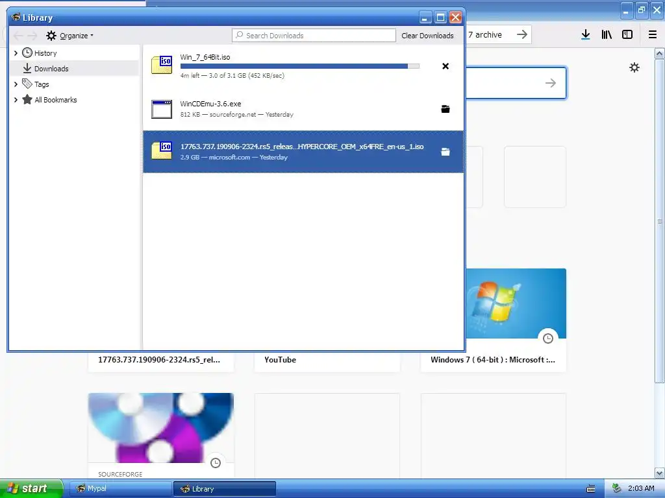Viewport: 665px width, 498px height.
Task: Toggle the Mypal sidebar button
Action: (x=627, y=35)
